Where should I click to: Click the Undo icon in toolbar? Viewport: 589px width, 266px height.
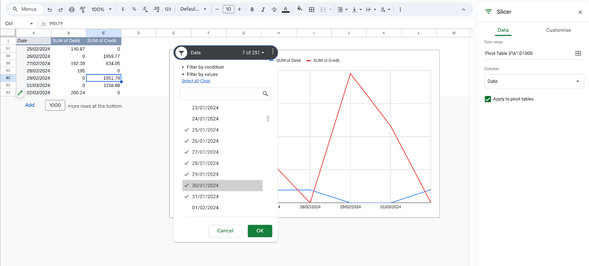tap(50, 10)
